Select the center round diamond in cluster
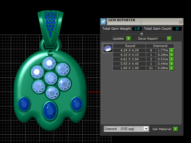This screenshot has height=143, width=191. tap(51, 78)
